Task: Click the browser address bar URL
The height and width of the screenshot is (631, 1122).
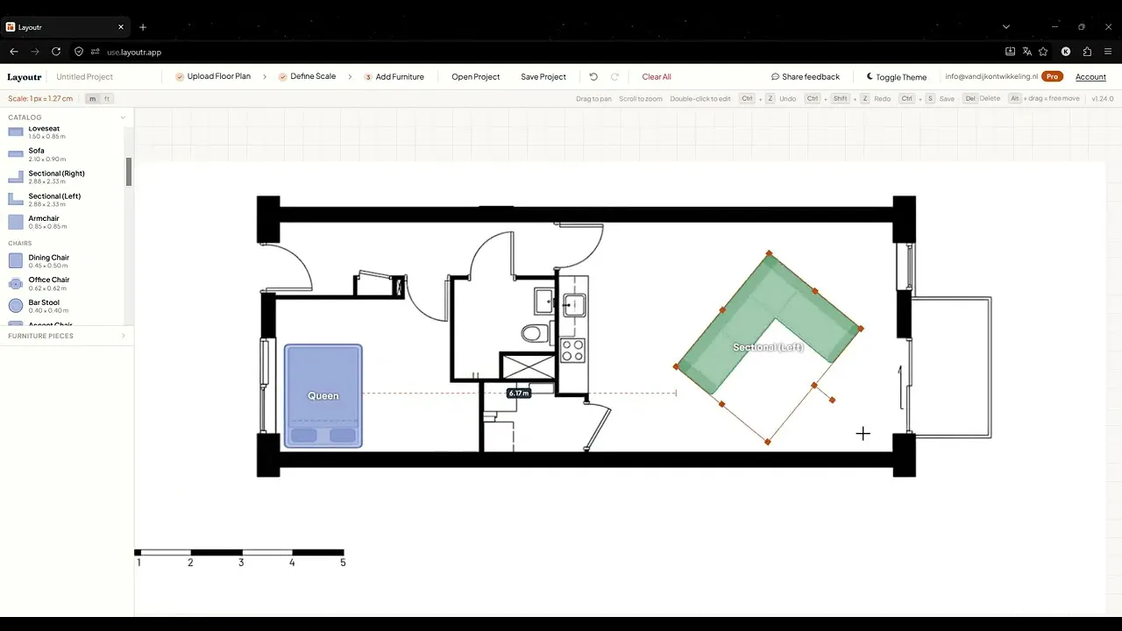Action: click(x=134, y=52)
